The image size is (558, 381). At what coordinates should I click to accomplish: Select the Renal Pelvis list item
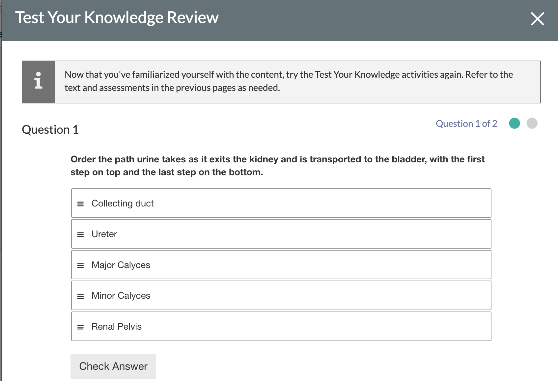pyautogui.click(x=281, y=326)
